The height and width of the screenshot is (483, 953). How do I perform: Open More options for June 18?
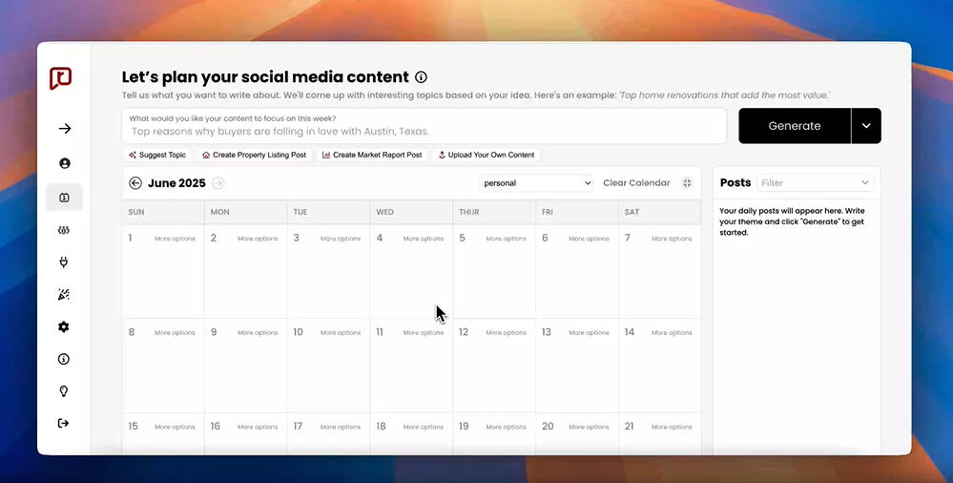[423, 427]
